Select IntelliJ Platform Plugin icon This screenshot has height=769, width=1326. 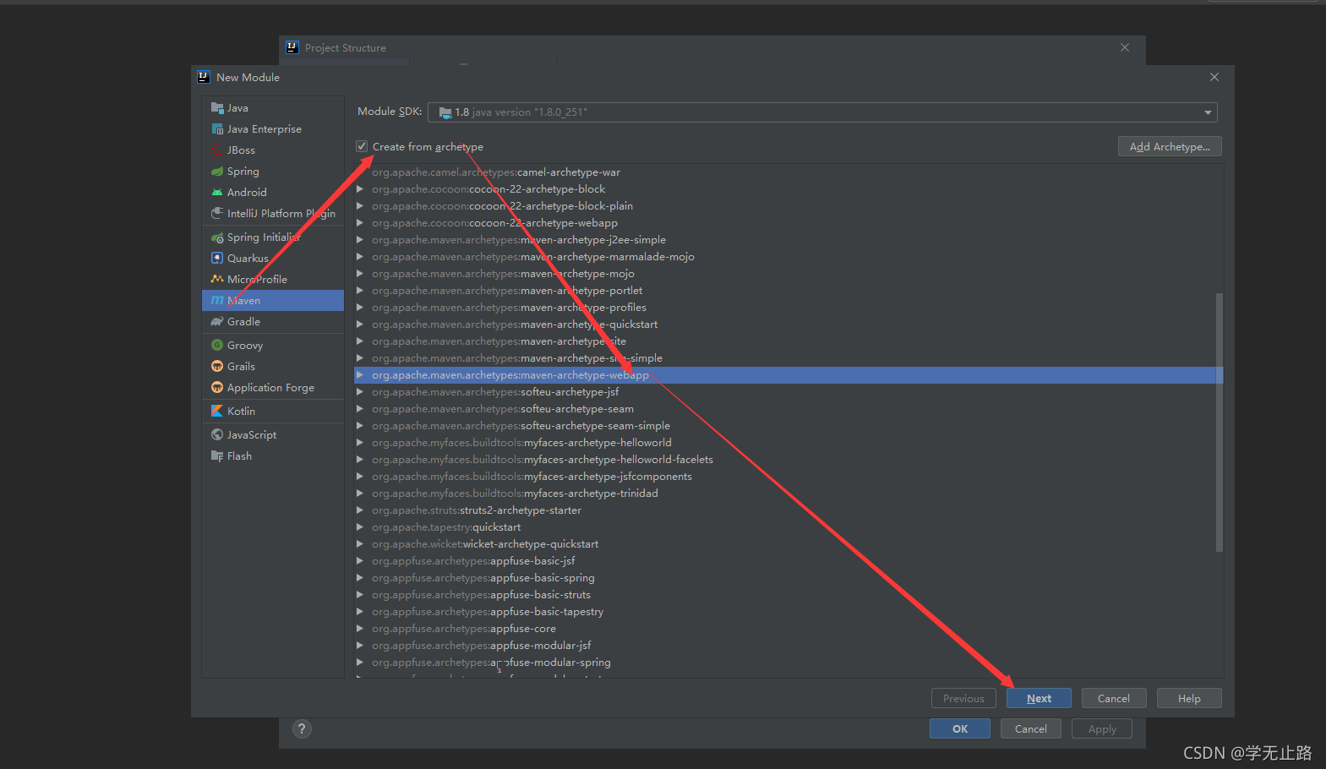(x=217, y=214)
